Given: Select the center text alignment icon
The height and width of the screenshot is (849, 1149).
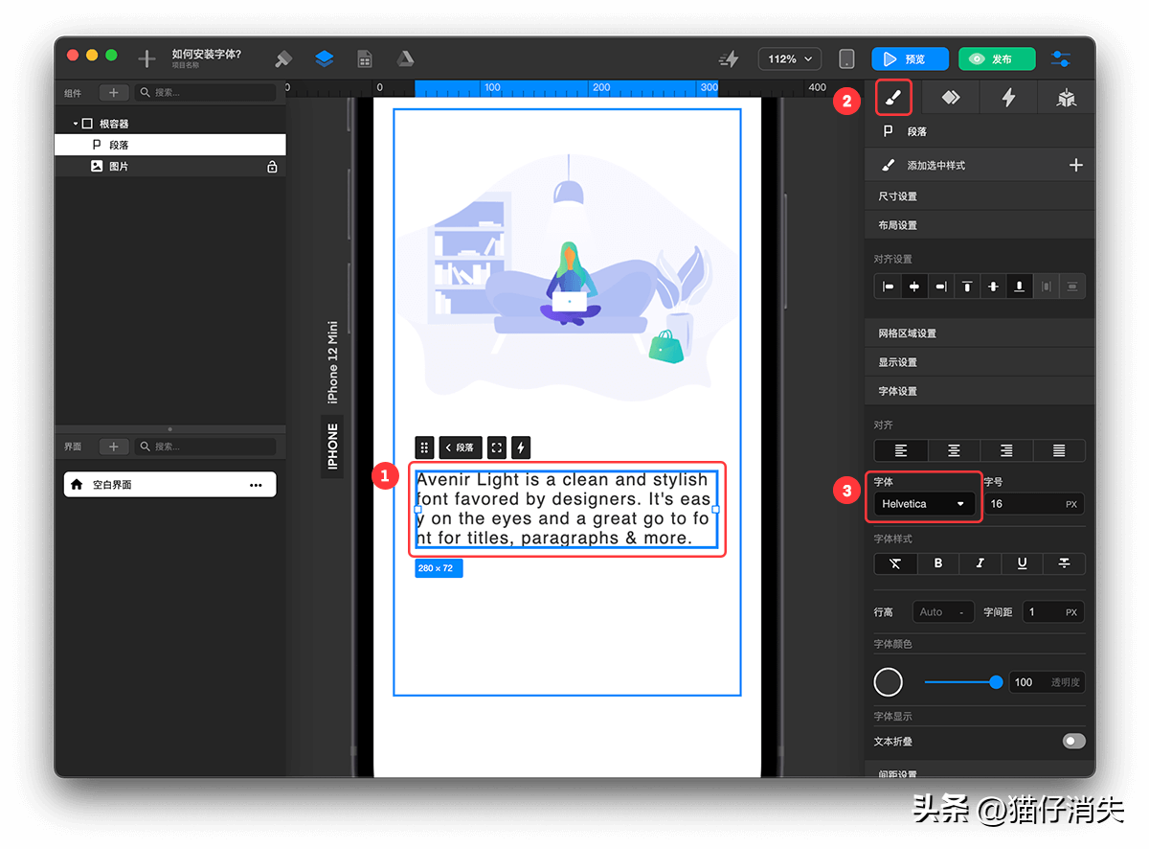Looking at the screenshot, I should [954, 450].
